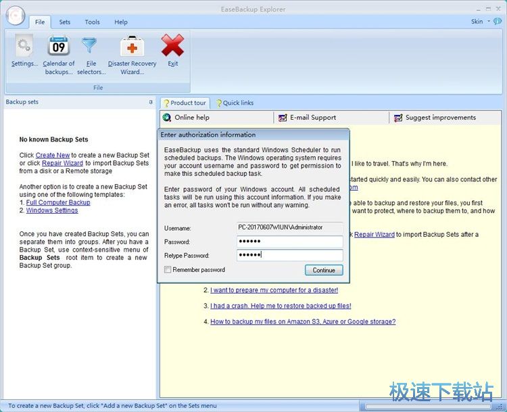Switch to the File ribbon tab
The width and height of the screenshot is (507, 412).
(40, 22)
